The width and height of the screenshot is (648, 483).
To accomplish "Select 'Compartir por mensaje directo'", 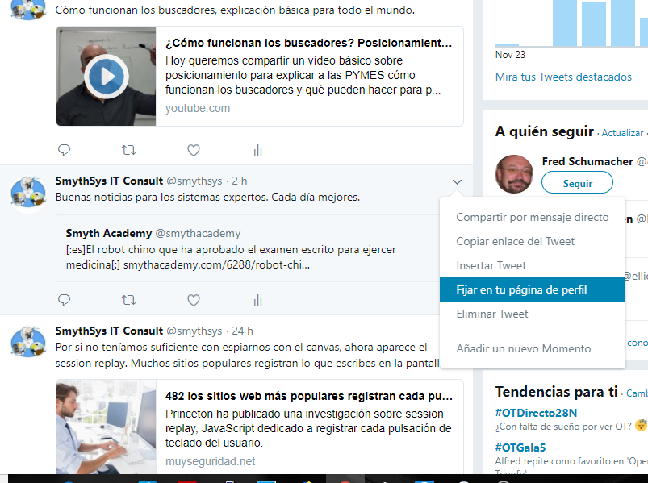I will [x=532, y=217].
